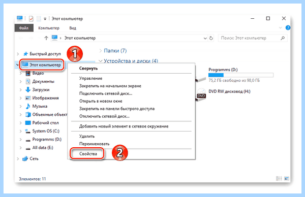
Task: Expand the Сеть tree node
Action: tap(18, 159)
